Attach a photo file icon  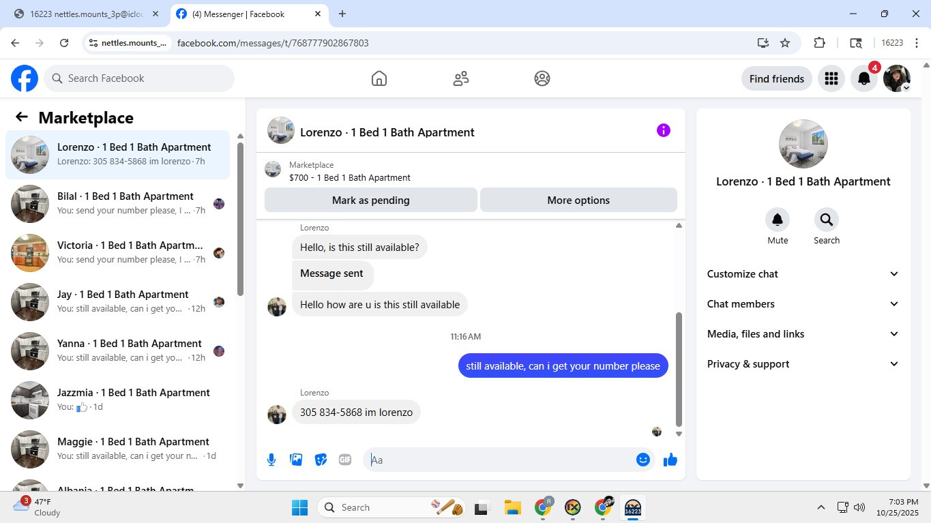click(296, 460)
